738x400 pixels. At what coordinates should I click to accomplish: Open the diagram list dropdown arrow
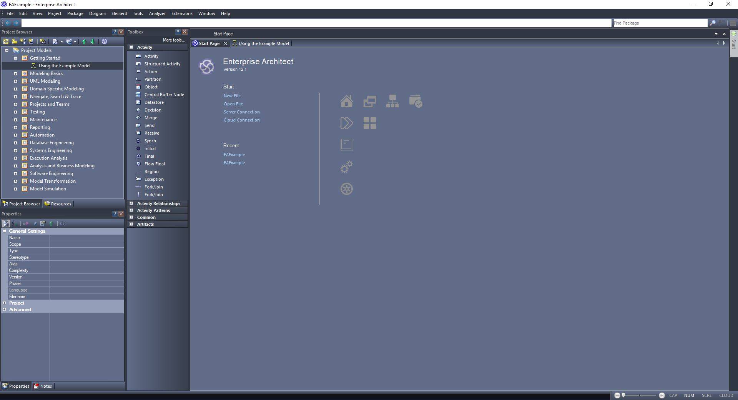[75, 42]
